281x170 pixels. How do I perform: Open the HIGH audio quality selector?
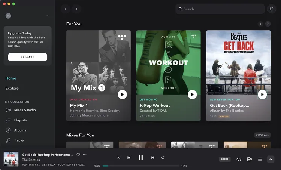(x=224, y=159)
